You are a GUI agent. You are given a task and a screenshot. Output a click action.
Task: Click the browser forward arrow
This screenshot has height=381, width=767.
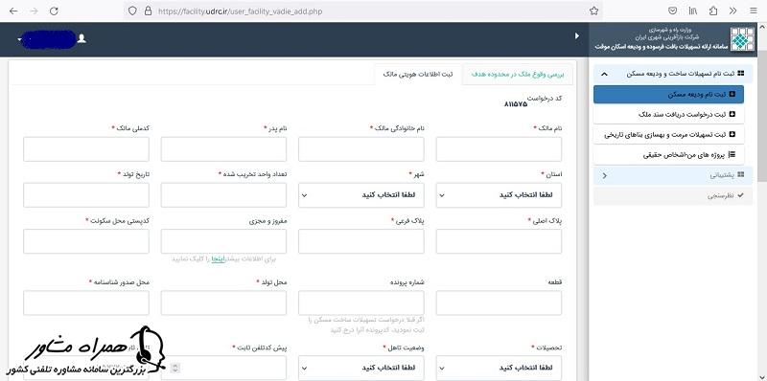coord(34,11)
